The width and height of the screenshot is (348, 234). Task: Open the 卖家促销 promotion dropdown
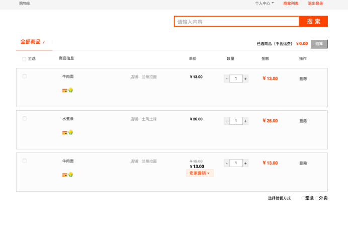point(200,173)
